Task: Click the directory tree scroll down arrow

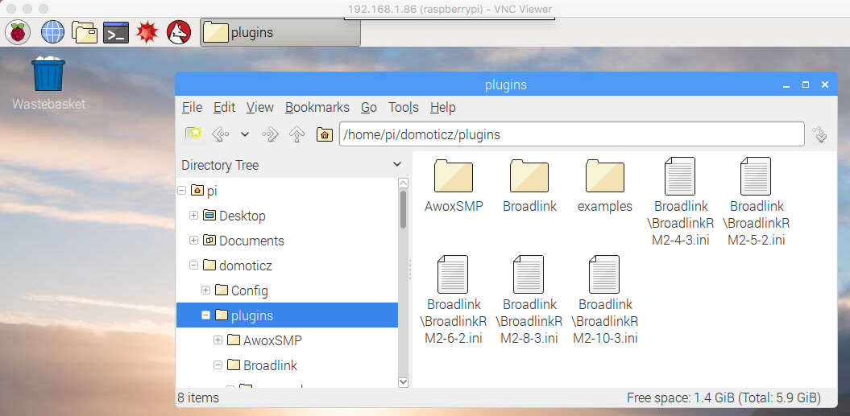Action: click(403, 382)
